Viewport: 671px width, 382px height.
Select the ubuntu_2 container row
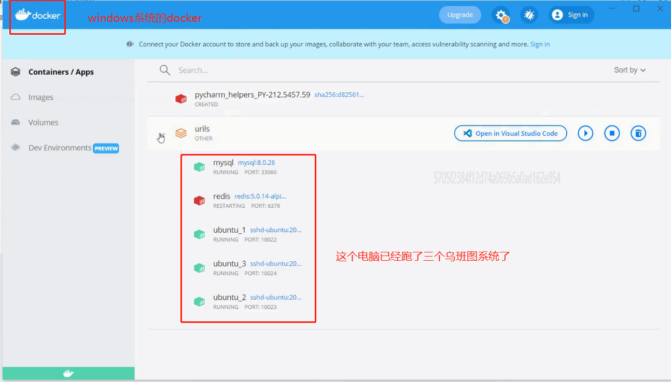pos(419,302)
